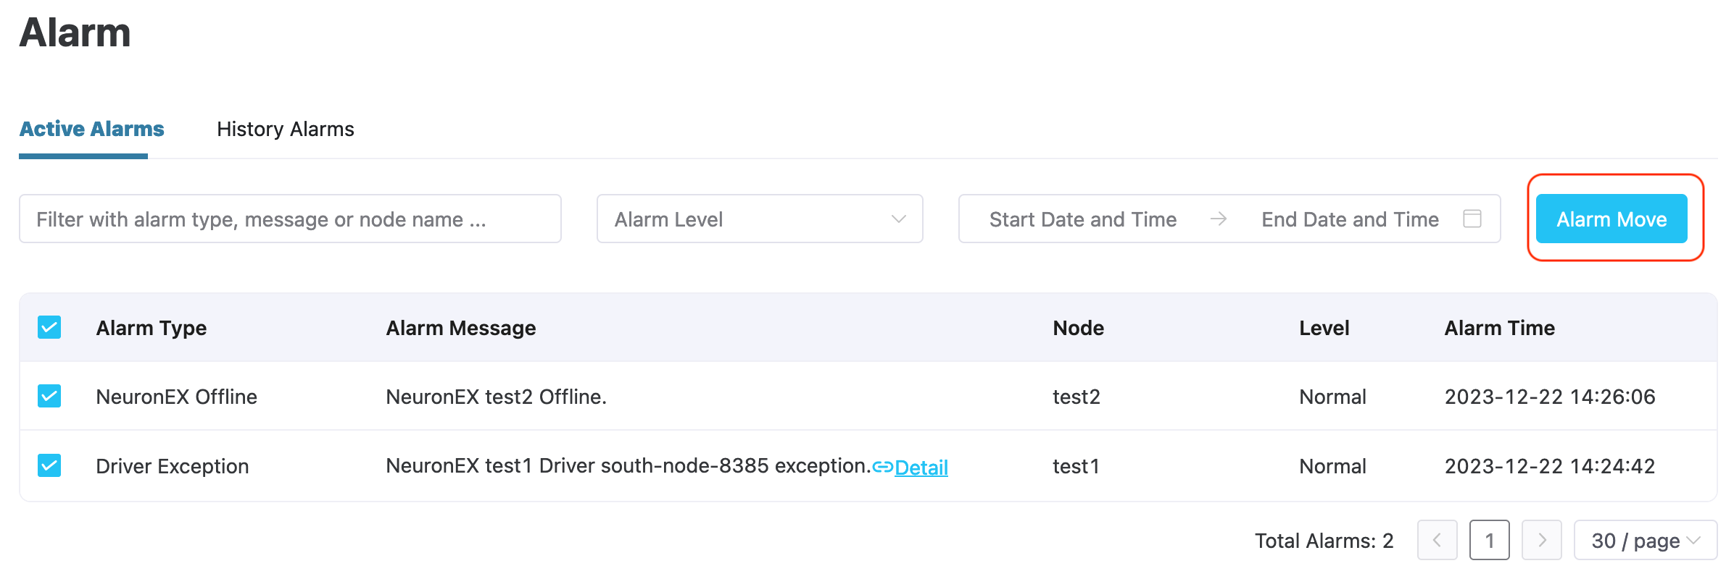Open the Detail link for driver exception

921,468
